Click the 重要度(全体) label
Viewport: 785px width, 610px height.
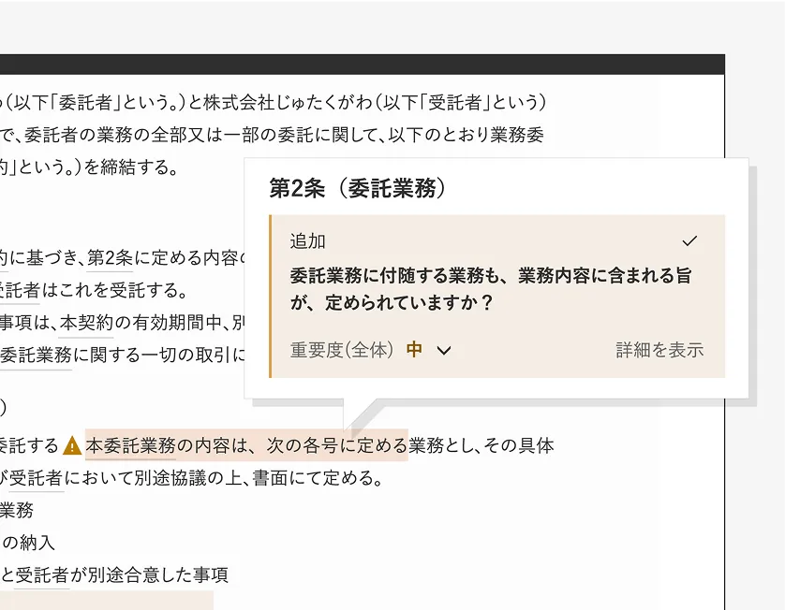(x=341, y=350)
